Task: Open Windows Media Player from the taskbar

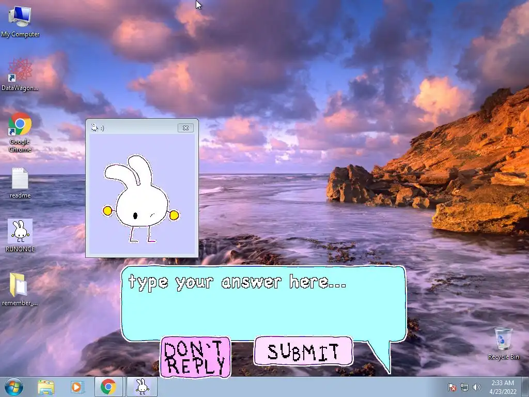Action: 77,387
